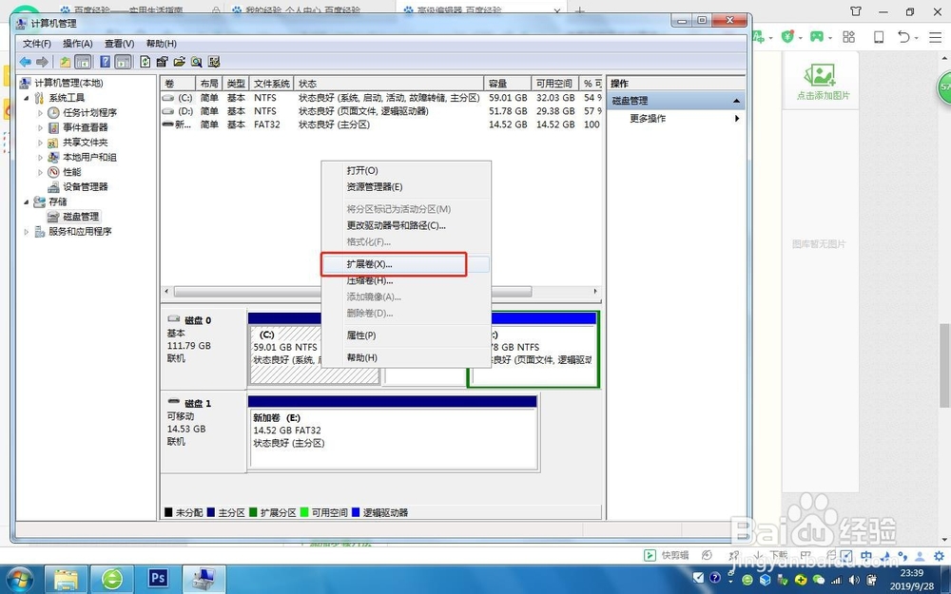Collapse the 磁盘管理 actions section arrow
This screenshot has width=951, height=594.
pyautogui.click(x=736, y=101)
